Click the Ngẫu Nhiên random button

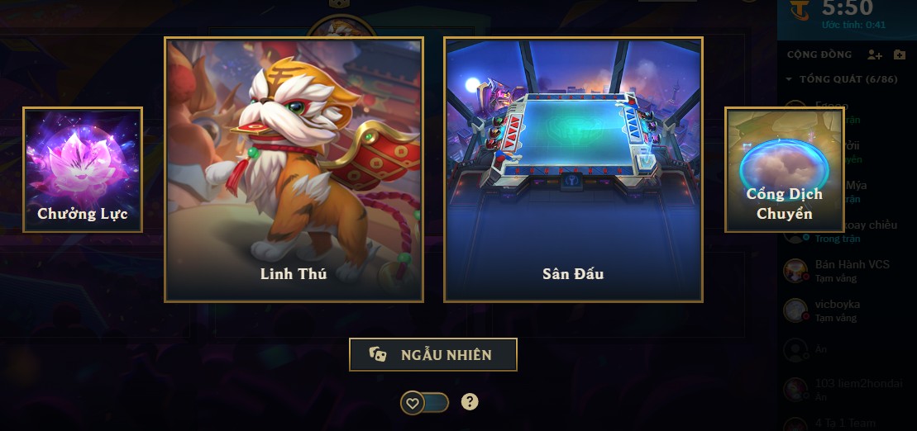[432, 354]
